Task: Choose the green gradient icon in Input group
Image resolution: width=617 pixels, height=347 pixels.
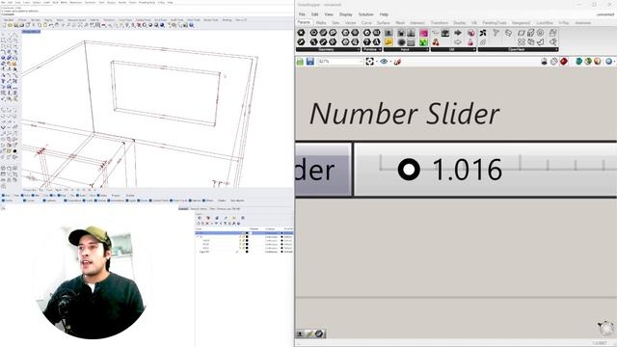Action: pos(424,42)
